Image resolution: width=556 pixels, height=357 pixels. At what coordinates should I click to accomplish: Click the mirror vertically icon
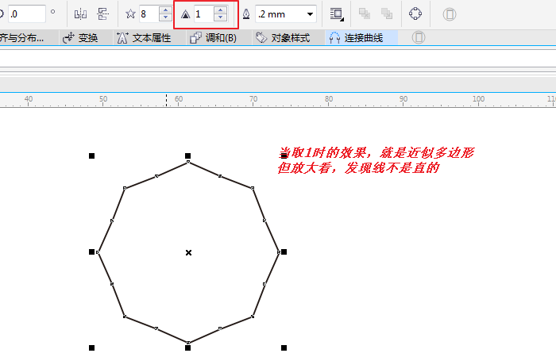(102, 14)
